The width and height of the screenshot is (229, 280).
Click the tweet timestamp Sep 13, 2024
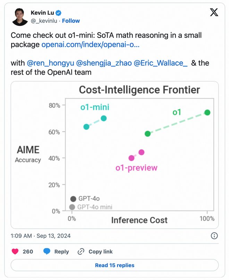[41, 236]
